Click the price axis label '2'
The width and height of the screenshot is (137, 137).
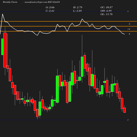128,120
